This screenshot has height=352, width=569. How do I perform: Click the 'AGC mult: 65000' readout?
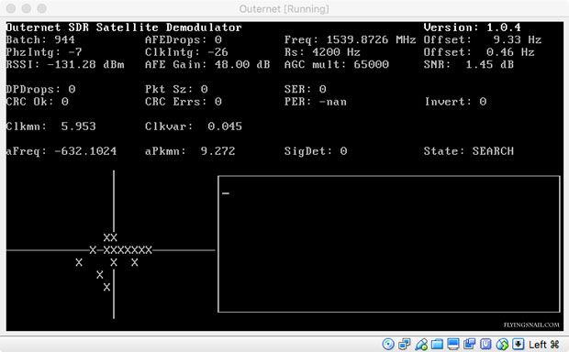[x=337, y=64]
